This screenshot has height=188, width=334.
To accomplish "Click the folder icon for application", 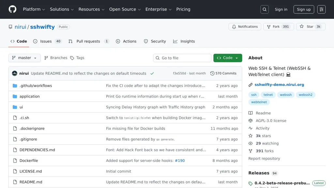I will pyautogui.click(x=15, y=96).
